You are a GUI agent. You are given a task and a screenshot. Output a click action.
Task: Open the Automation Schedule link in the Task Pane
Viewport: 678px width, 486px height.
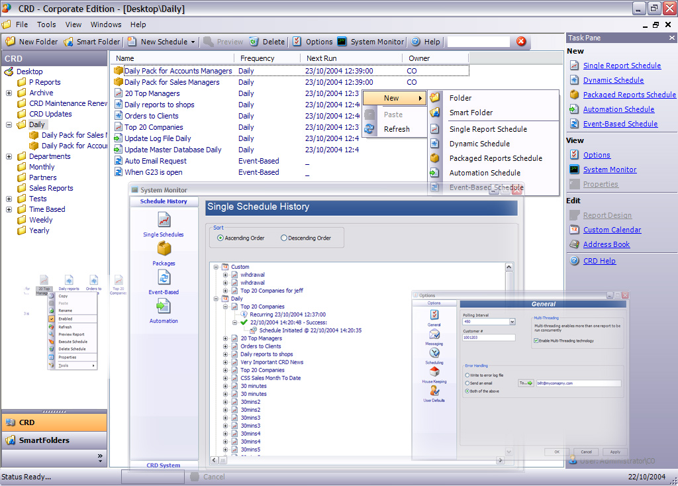click(x=618, y=109)
